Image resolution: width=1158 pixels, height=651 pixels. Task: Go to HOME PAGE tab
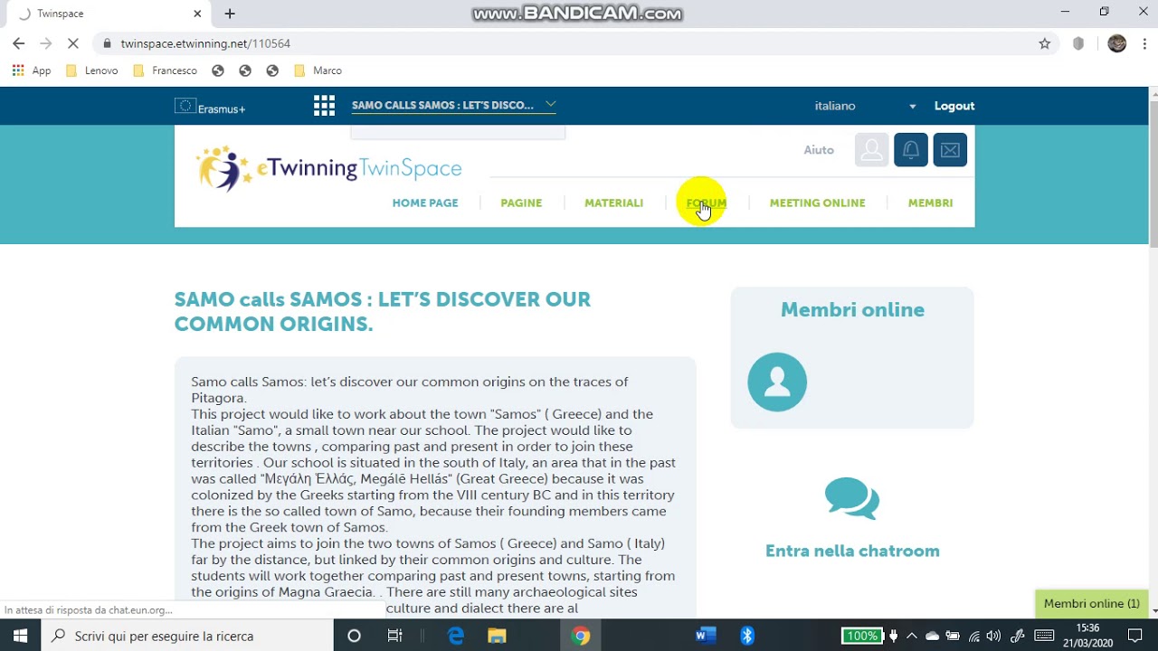[425, 203]
